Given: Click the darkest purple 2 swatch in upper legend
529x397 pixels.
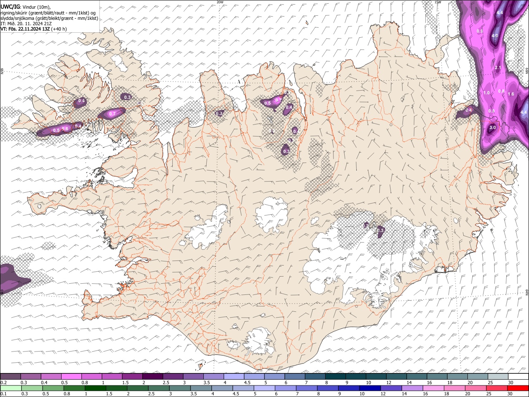Looking at the screenshot, I should [x=152, y=377].
